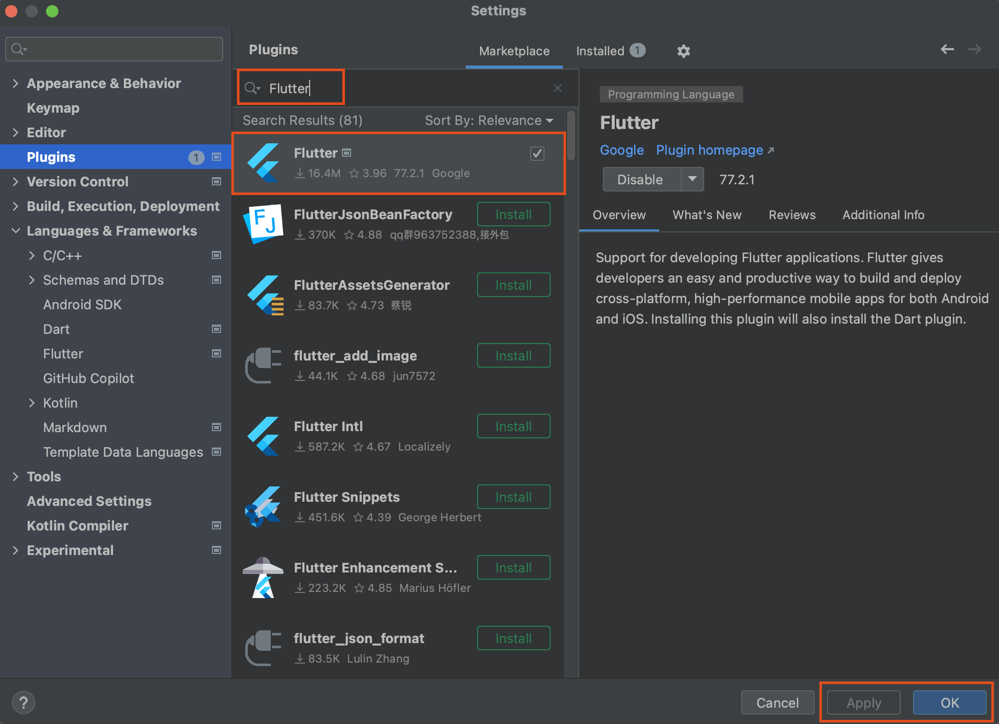Click project-level icon on Experimental row
Screen dimensions: 999x724
(216, 550)
